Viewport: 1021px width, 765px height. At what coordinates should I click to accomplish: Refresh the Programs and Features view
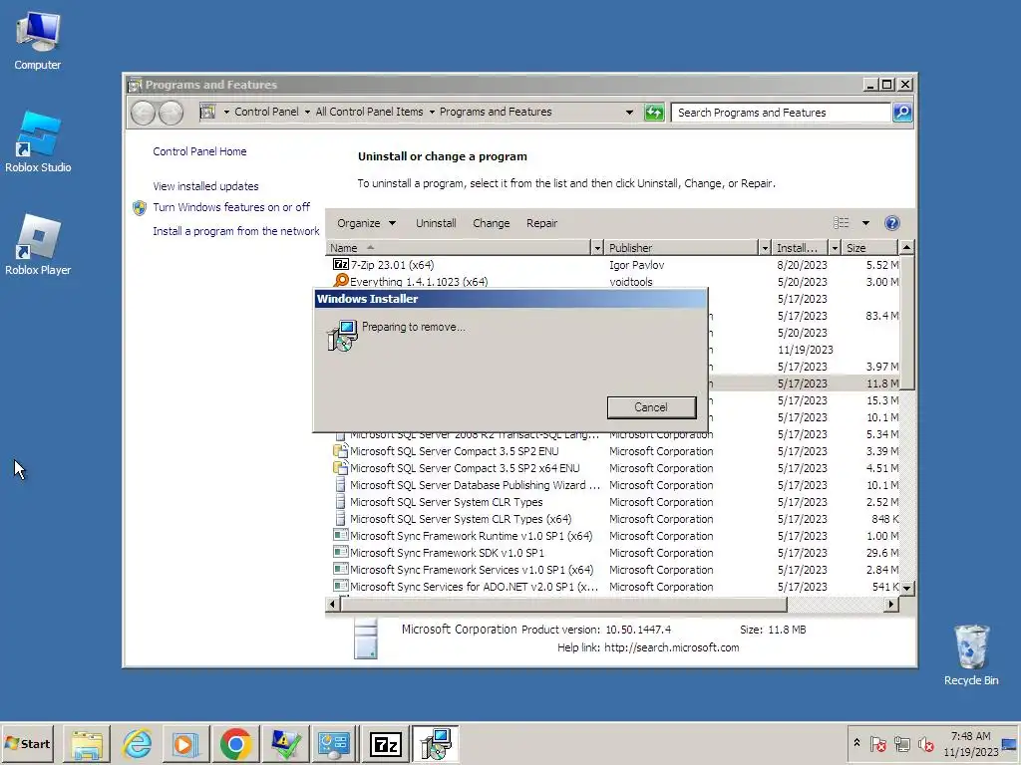pyautogui.click(x=654, y=113)
